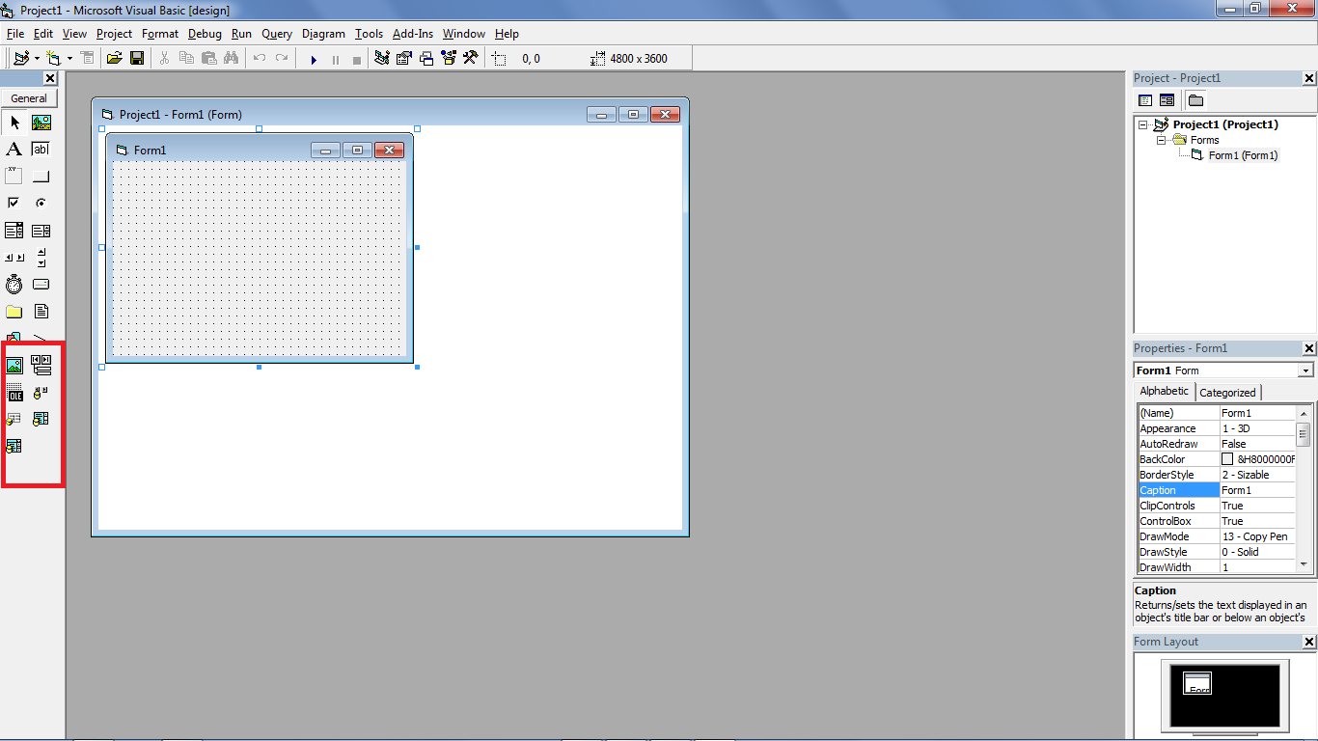Click the Open Project folder icon
1318x741 pixels.
click(x=114, y=59)
